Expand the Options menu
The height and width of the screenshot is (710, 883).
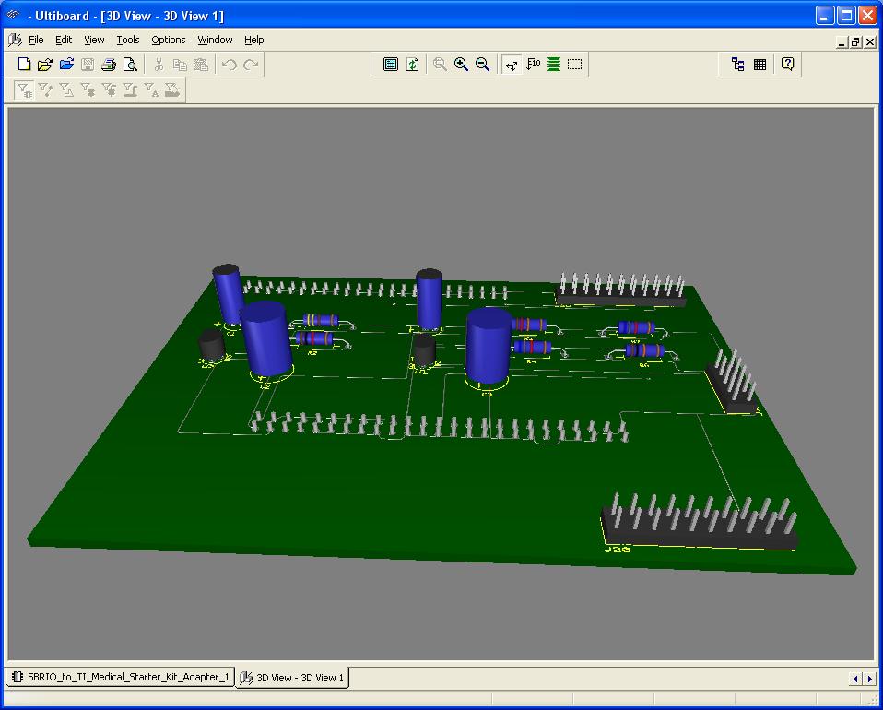coord(168,40)
